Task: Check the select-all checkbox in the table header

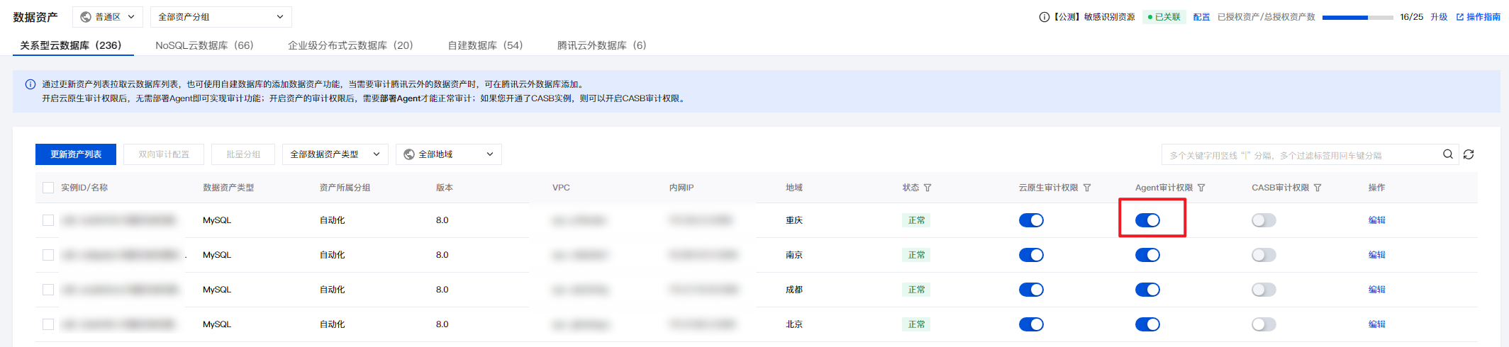Action: coord(48,188)
